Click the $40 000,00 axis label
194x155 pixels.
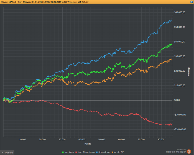(x=180, y=42)
